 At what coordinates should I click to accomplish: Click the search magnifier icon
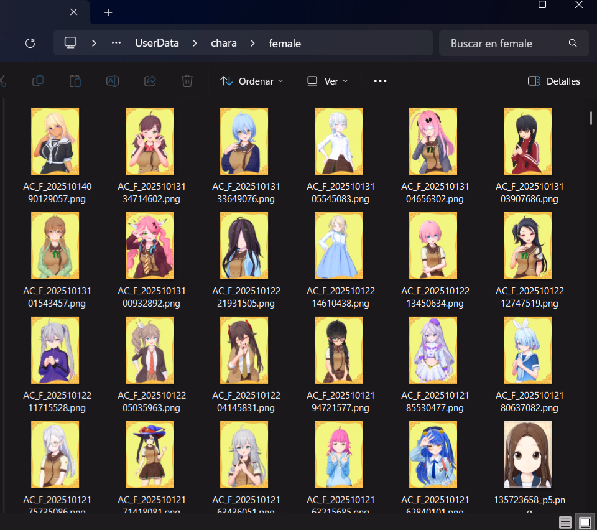point(573,44)
